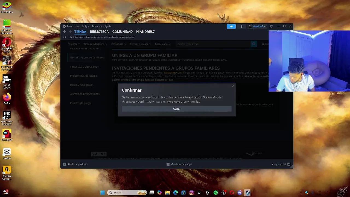This screenshot has width=350, height=197.
Task: Click Añadir un producto
Action: (x=75, y=164)
